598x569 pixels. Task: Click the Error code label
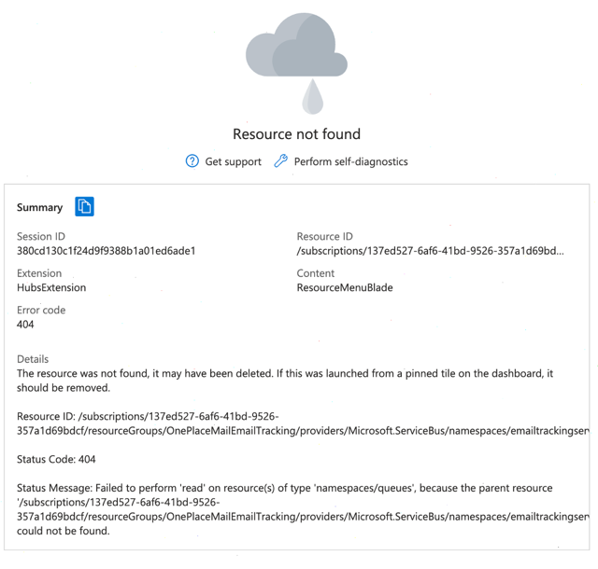pos(41,310)
